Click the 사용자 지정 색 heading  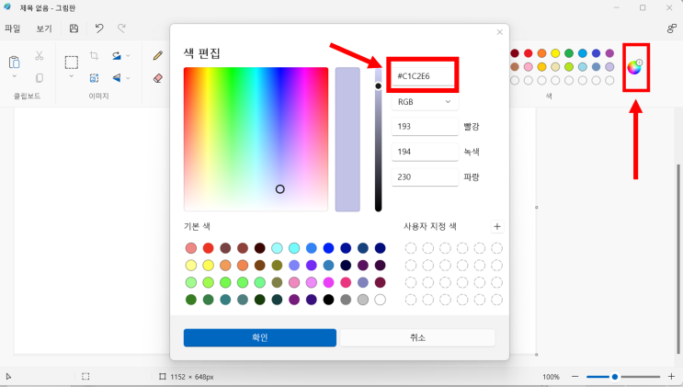[430, 226]
